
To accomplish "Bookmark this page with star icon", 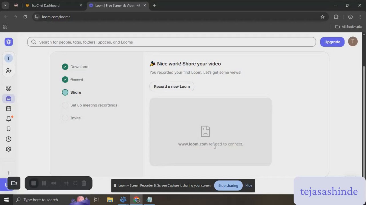I will [323, 17].
